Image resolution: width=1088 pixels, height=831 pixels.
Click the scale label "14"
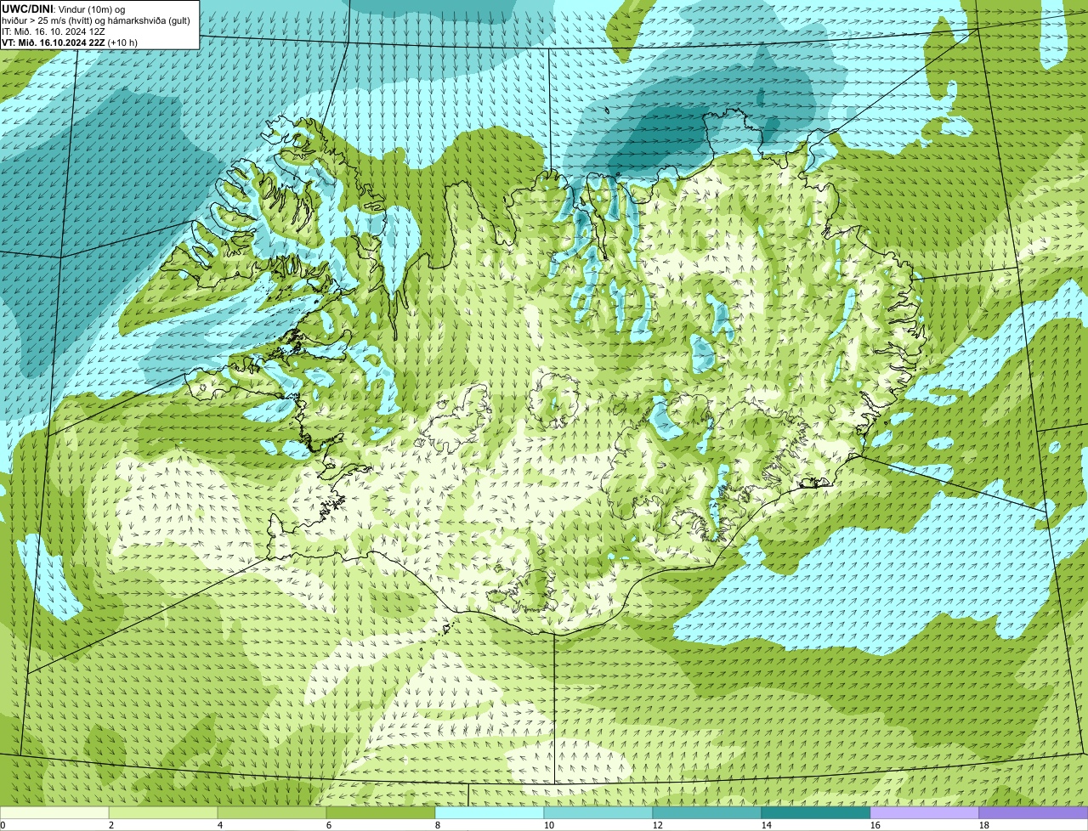tap(767, 825)
